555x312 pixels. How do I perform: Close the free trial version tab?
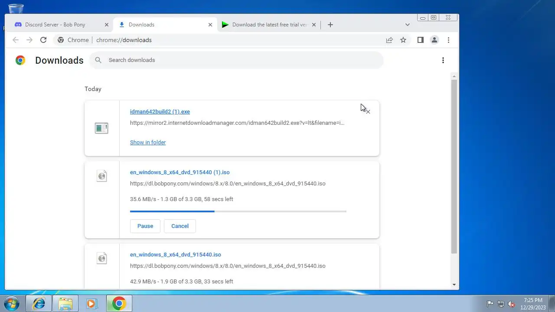pos(314,25)
